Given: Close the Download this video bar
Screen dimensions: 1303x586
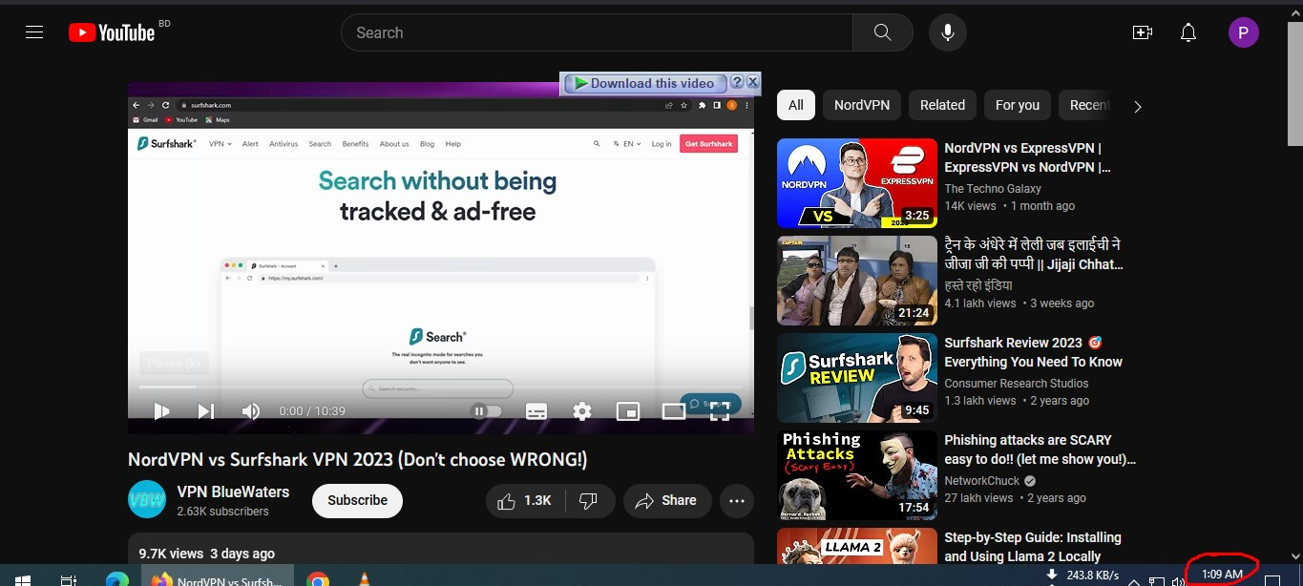Looking at the screenshot, I should (752, 83).
